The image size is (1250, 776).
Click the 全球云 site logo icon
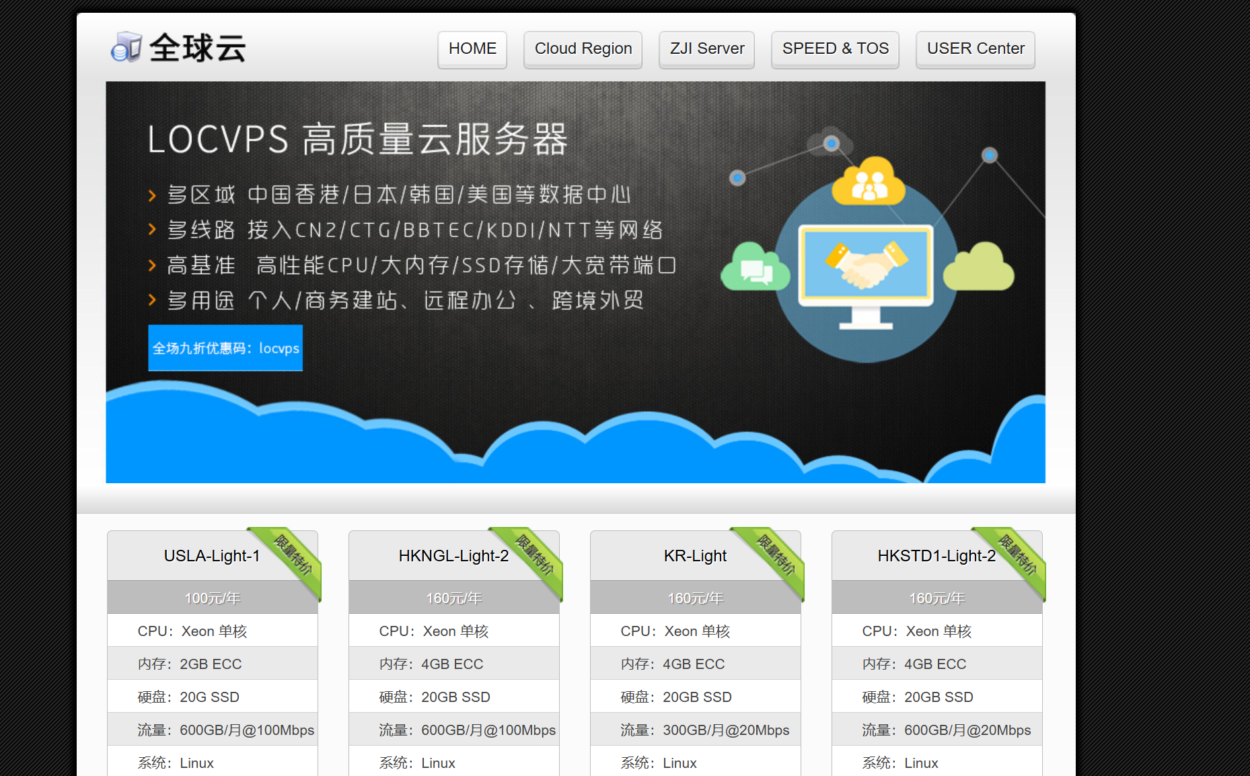coord(126,47)
